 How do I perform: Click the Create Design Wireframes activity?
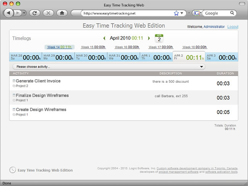(41, 109)
